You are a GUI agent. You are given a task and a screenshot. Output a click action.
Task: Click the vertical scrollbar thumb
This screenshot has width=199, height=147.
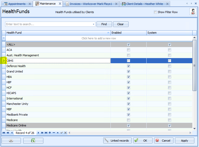(x=194, y=65)
